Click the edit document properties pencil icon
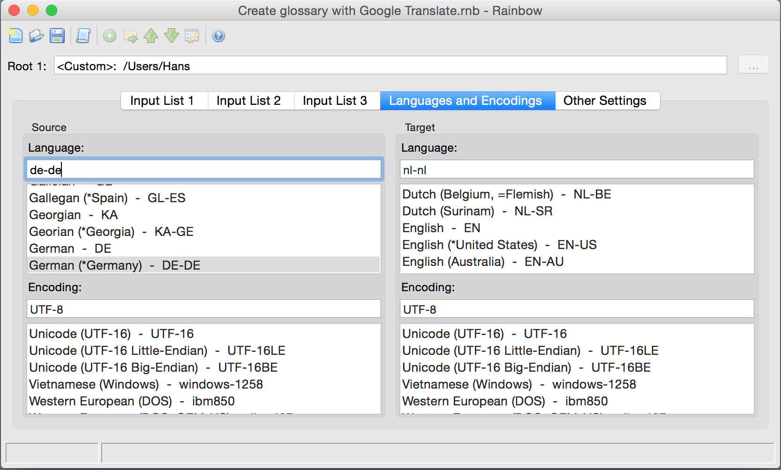 (192, 36)
